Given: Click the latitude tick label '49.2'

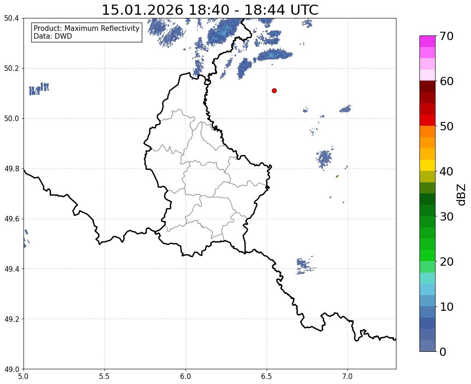Looking at the screenshot, I should point(12,319).
